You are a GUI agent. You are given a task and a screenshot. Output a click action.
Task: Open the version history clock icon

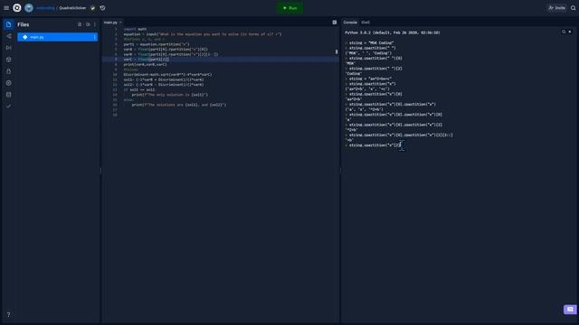pyautogui.click(x=102, y=8)
